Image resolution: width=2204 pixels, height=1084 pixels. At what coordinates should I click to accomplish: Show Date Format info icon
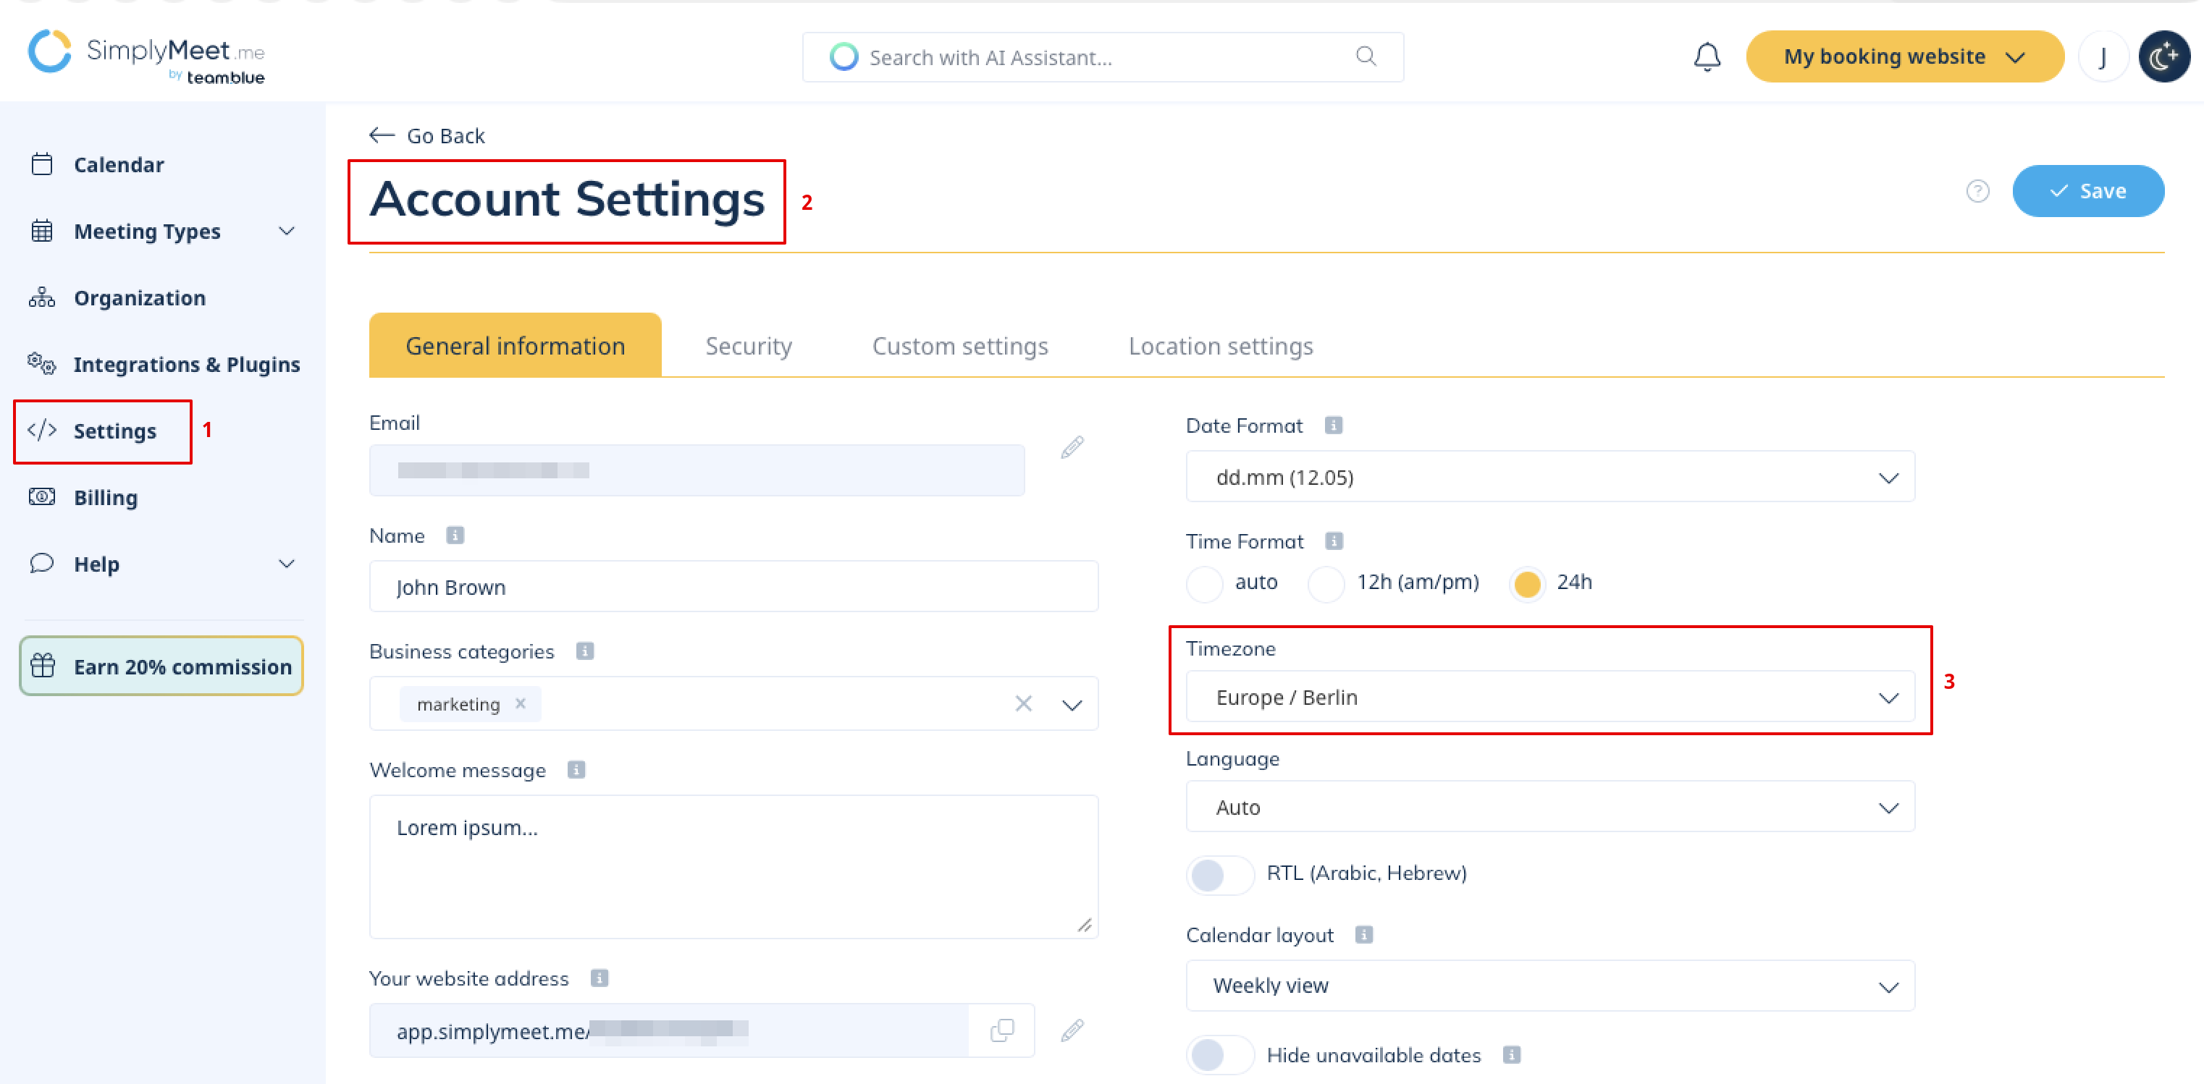pos(1334,425)
